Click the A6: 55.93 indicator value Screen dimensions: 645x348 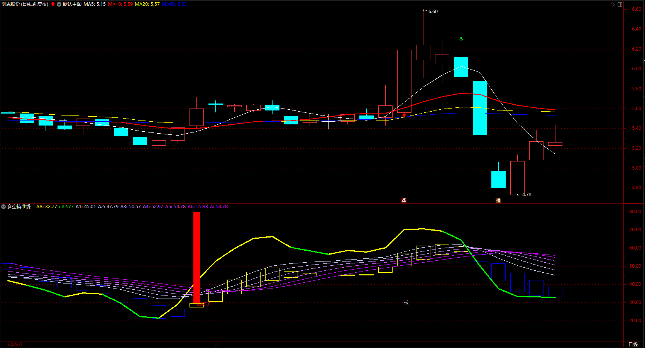(198, 207)
